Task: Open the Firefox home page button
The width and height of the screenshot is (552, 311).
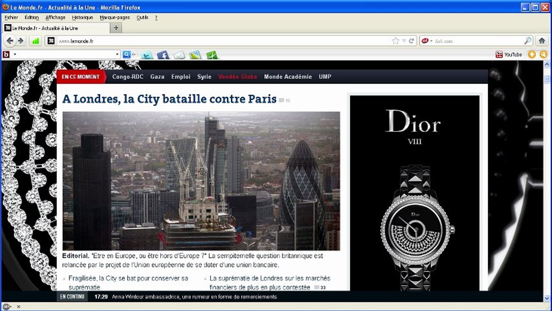Action: 542,41
